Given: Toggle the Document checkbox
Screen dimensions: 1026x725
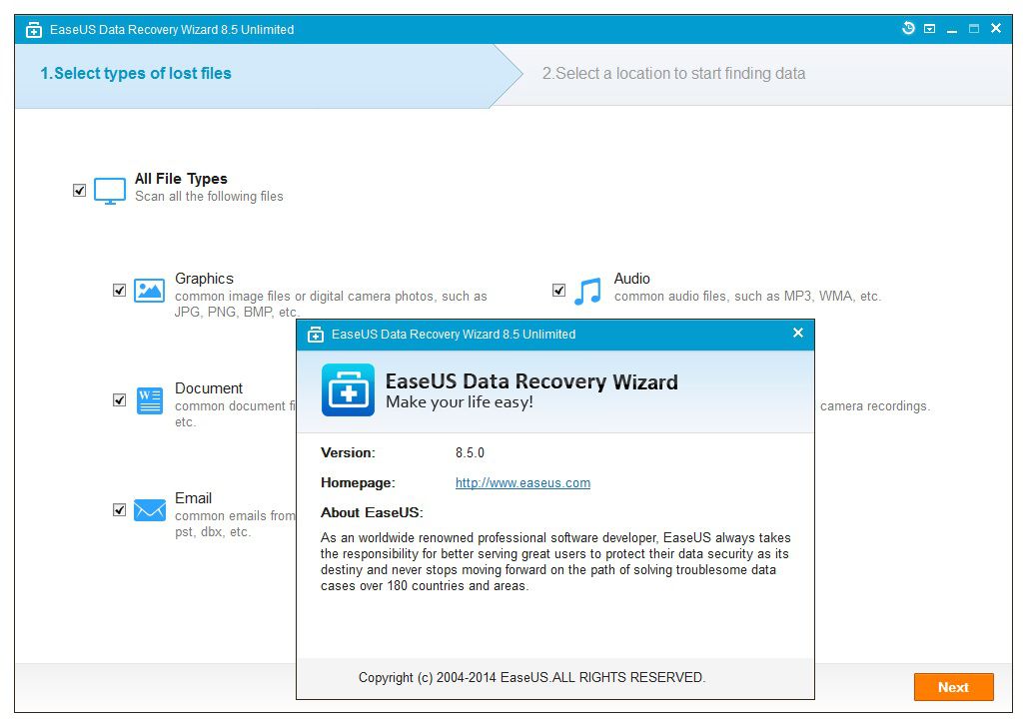Looking at the screenshot, I should 119,399.
